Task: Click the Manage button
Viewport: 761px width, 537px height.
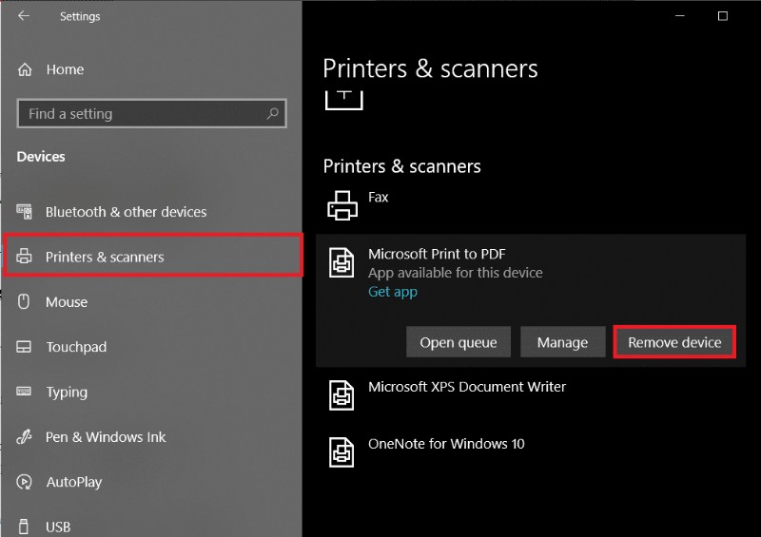Action: click(x=562, y=342)
